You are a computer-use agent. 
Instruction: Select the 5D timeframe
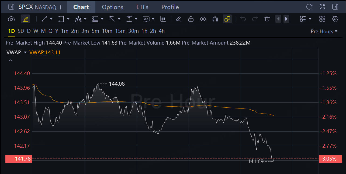pos(21,31)
